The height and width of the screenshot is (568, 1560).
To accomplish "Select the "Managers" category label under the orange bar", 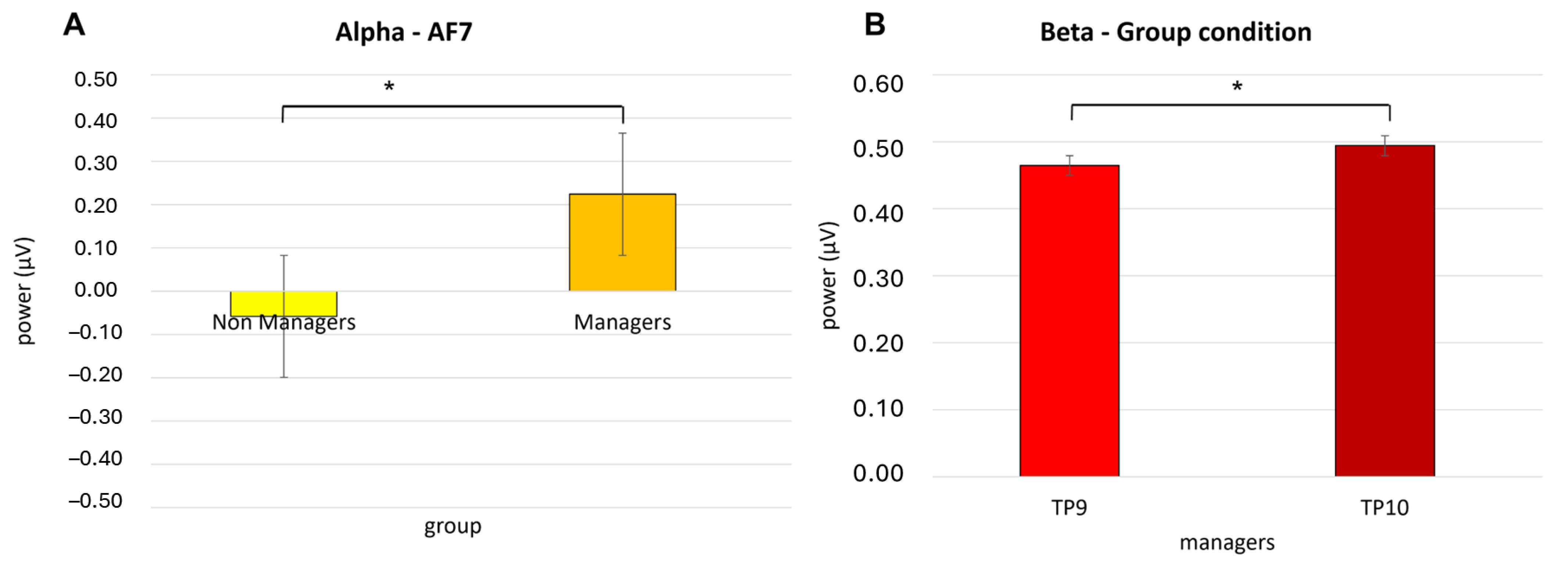I will pos(622,322).
